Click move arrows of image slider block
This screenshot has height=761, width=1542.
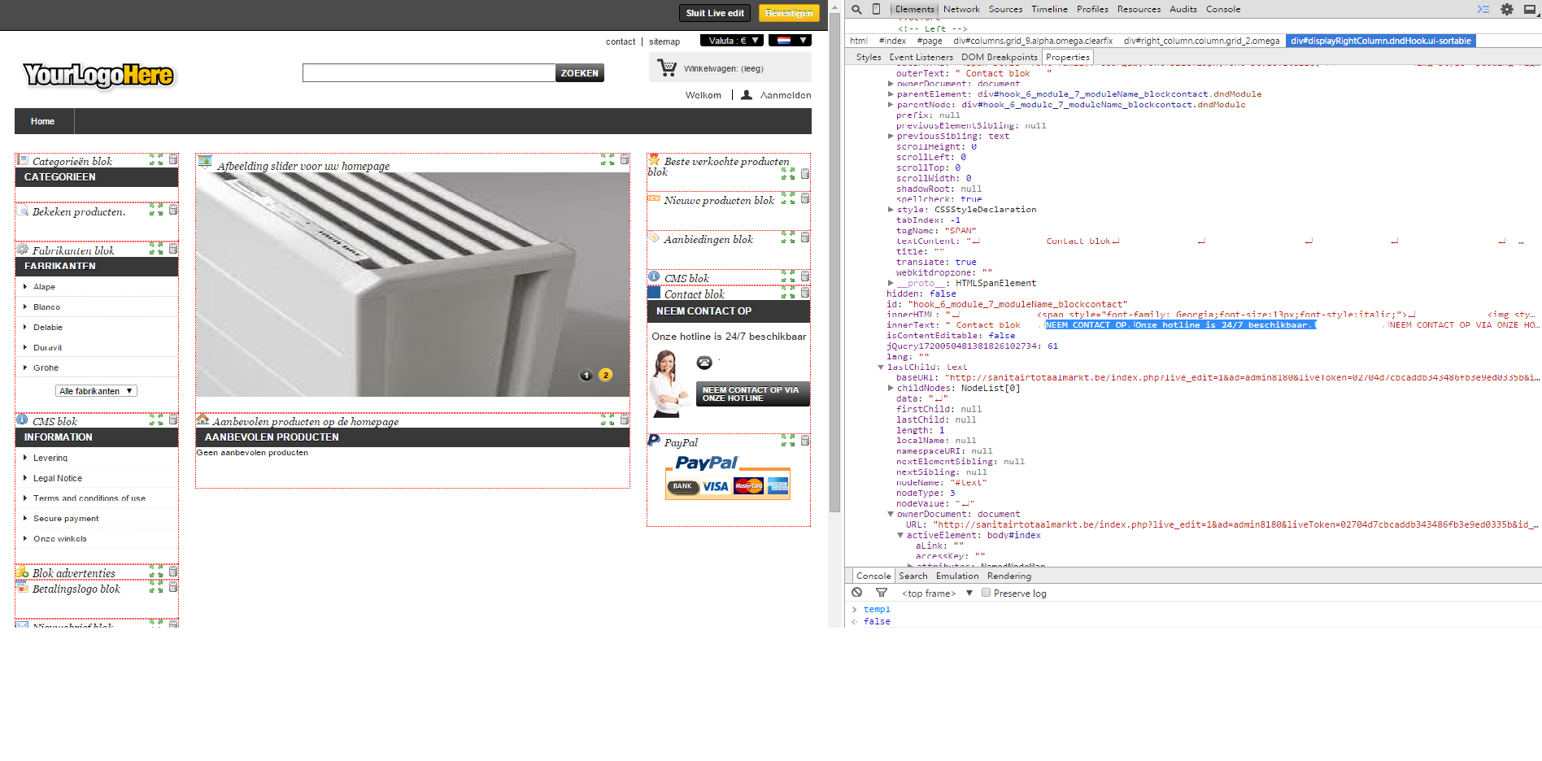(x=608, y=160)
